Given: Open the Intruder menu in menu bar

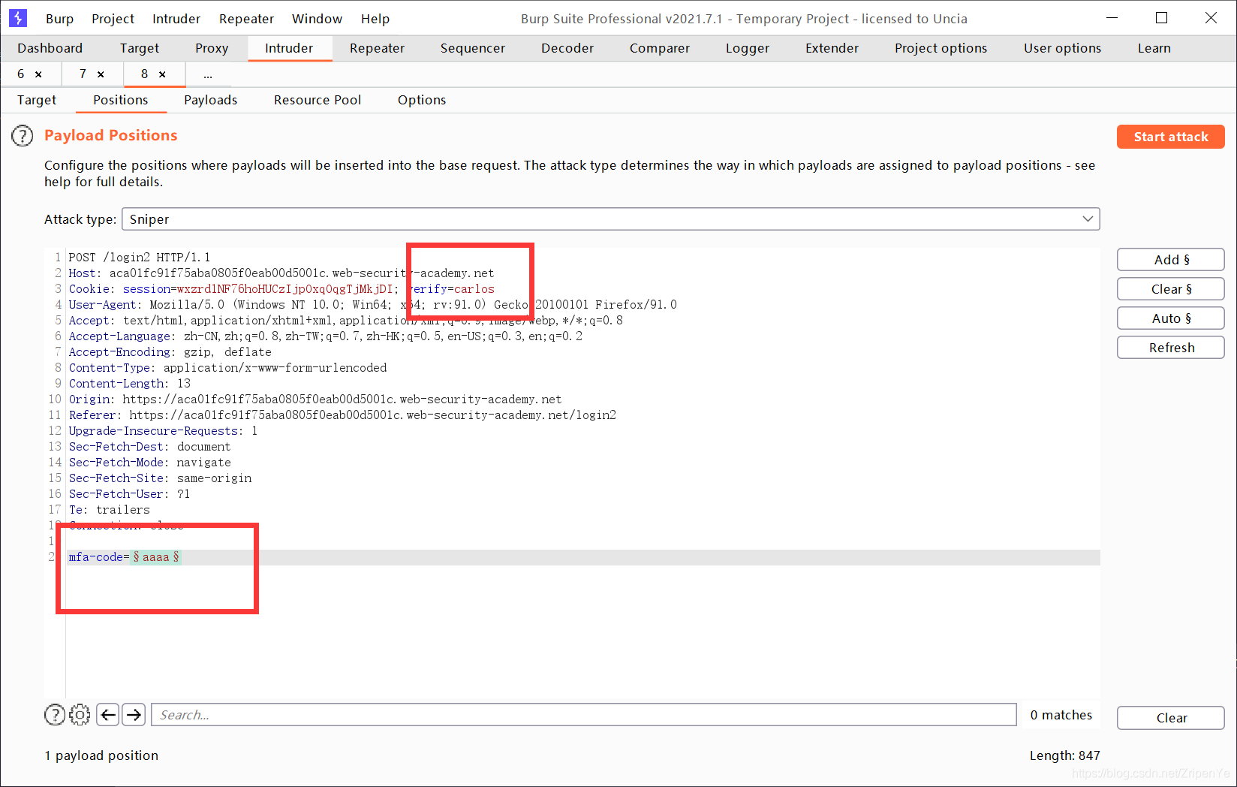Looking at the screenshot, I should click(x=176, y=19).
